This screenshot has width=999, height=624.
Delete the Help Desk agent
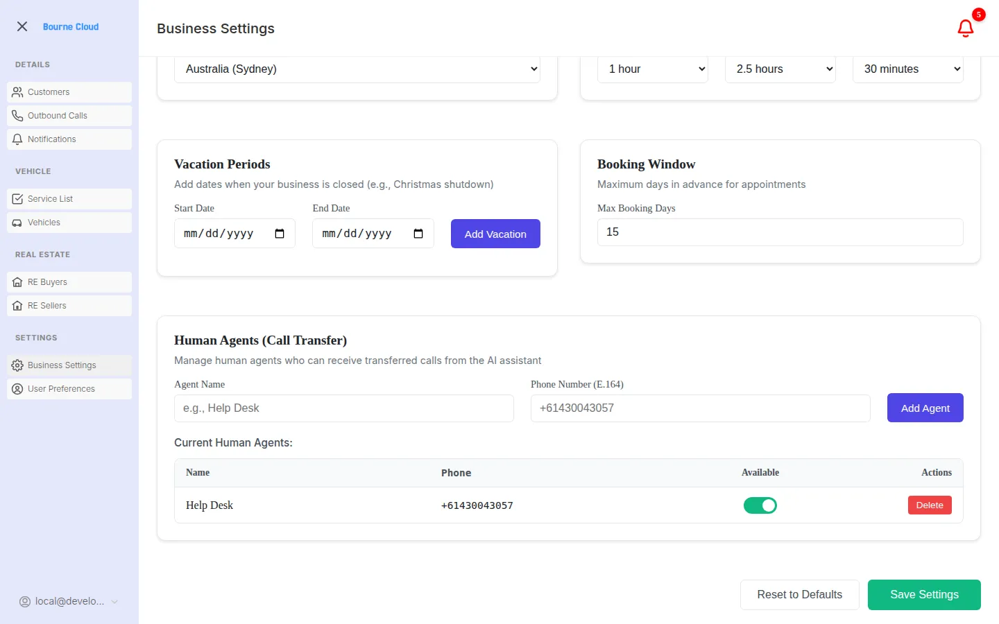tap(930, 505)
